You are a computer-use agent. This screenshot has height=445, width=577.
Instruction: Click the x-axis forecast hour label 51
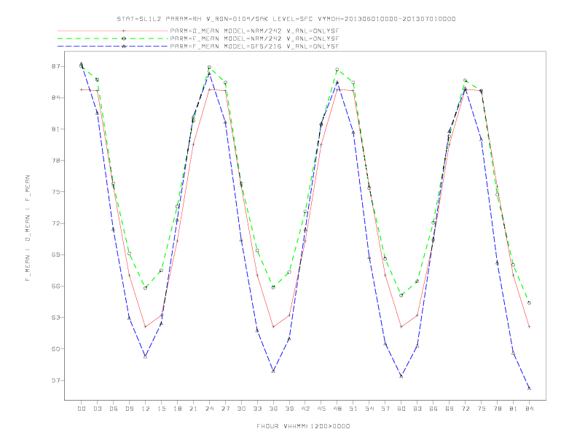[x=353, y=409]
